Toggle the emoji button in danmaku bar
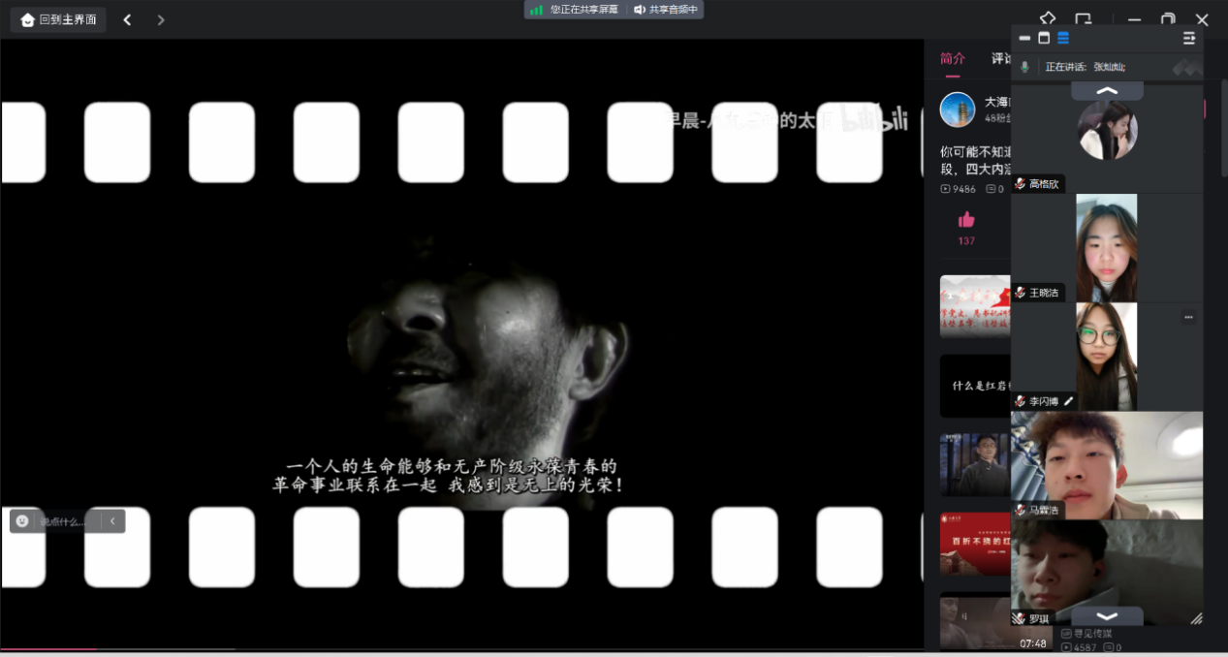This screenshot has width=1228, height=657. tap(22, 521)
